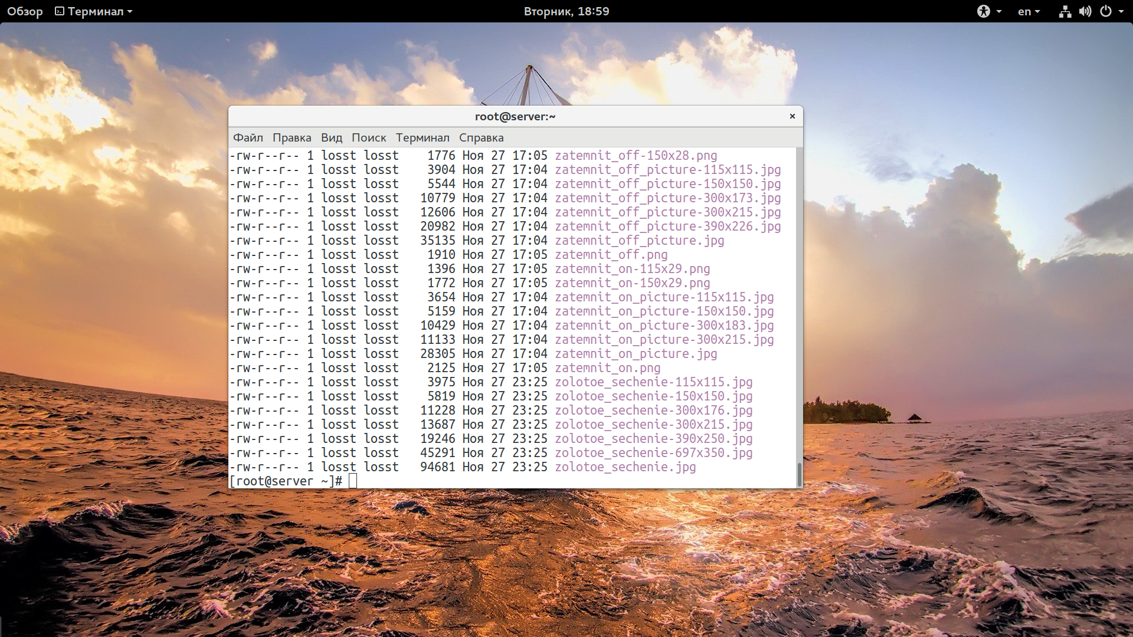This screenshot has width=1133, height=637.
Task: Open the Вид menu
Action: tap(331, 137)
